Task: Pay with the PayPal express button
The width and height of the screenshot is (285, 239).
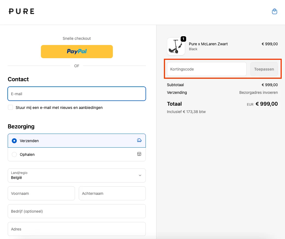Action: [x=77, y=52]
